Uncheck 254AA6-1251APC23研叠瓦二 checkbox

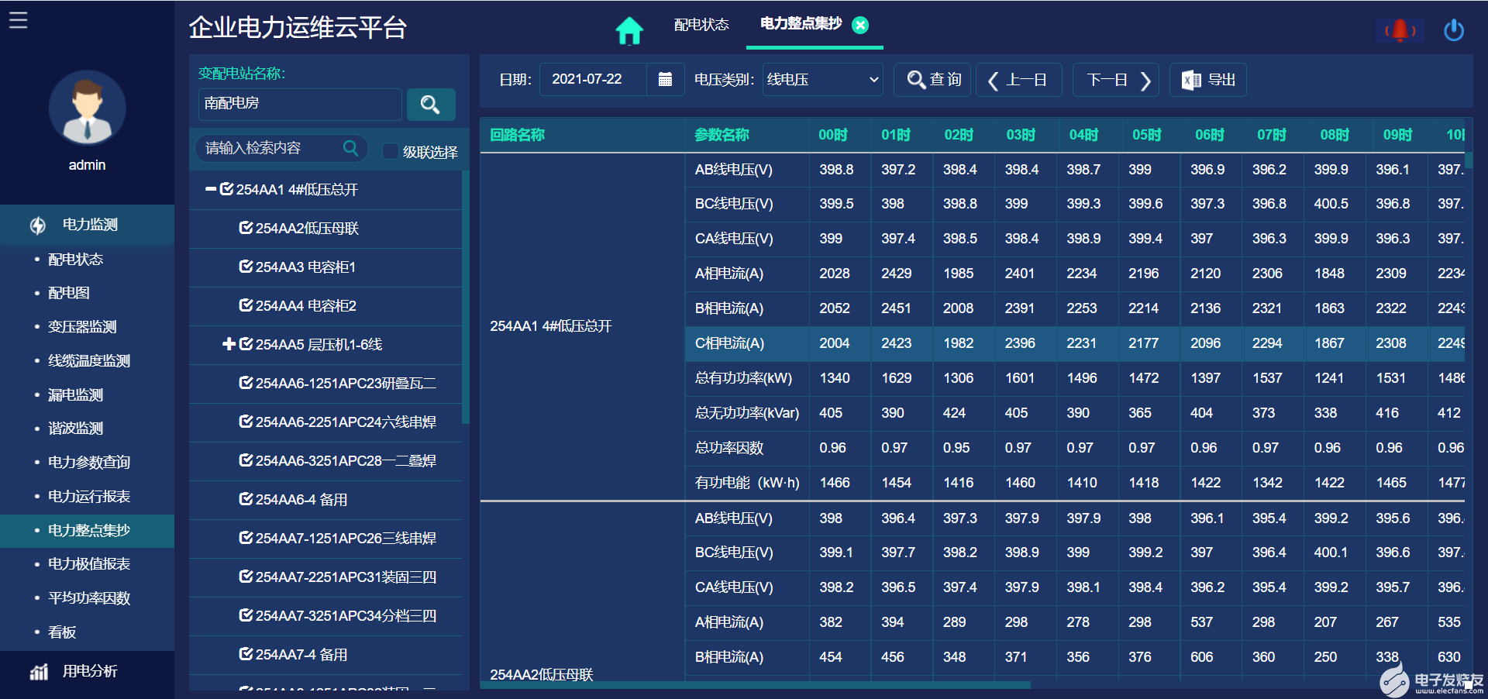[246, 383]
